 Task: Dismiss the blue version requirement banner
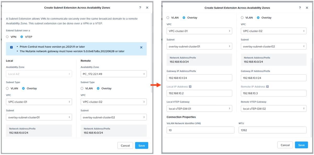[141, 47]
